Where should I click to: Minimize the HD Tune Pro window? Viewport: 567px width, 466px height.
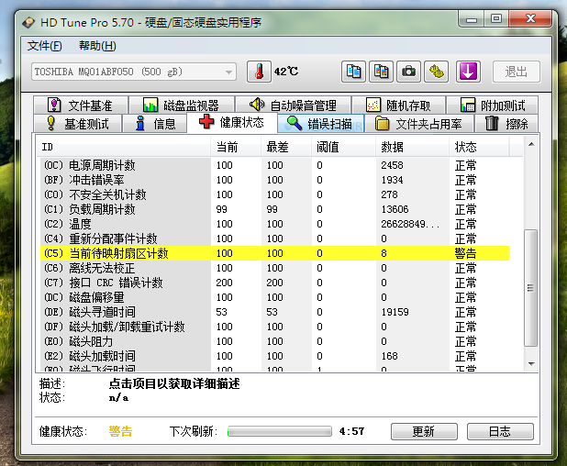pyautogui.click(x=472, y=18)
